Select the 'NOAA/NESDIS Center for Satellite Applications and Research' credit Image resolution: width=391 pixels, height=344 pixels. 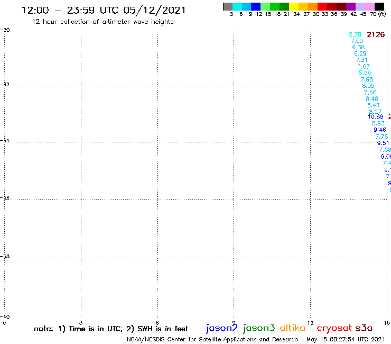(212, 339)
